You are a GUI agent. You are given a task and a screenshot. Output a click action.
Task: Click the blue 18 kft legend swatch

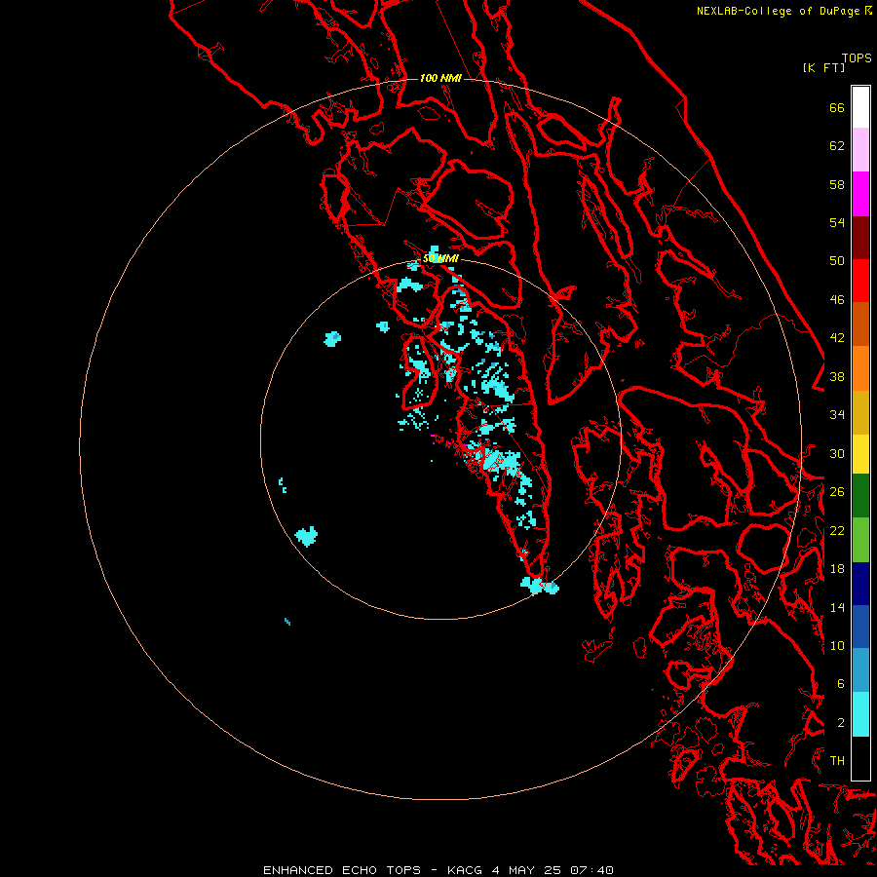coord(860,627)
